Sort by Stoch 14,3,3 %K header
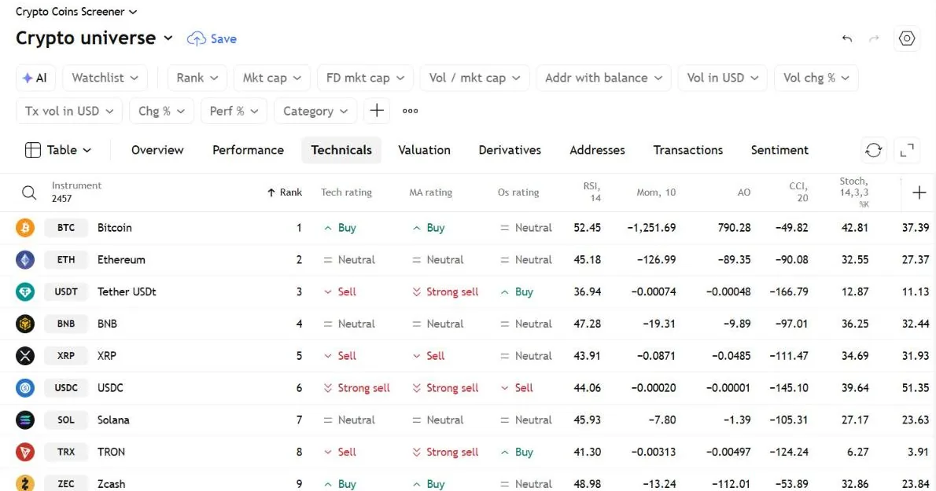 (x=853, y=192)
